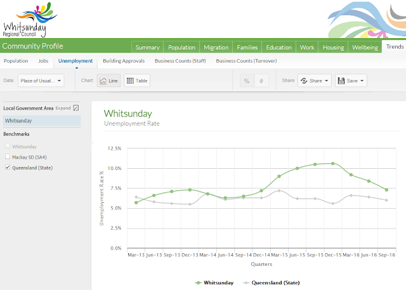The width and height of the screenshot is (406, 290).
Task: Click the Whitsunday Regional Council logo
Action: click(x=30, y=20)
